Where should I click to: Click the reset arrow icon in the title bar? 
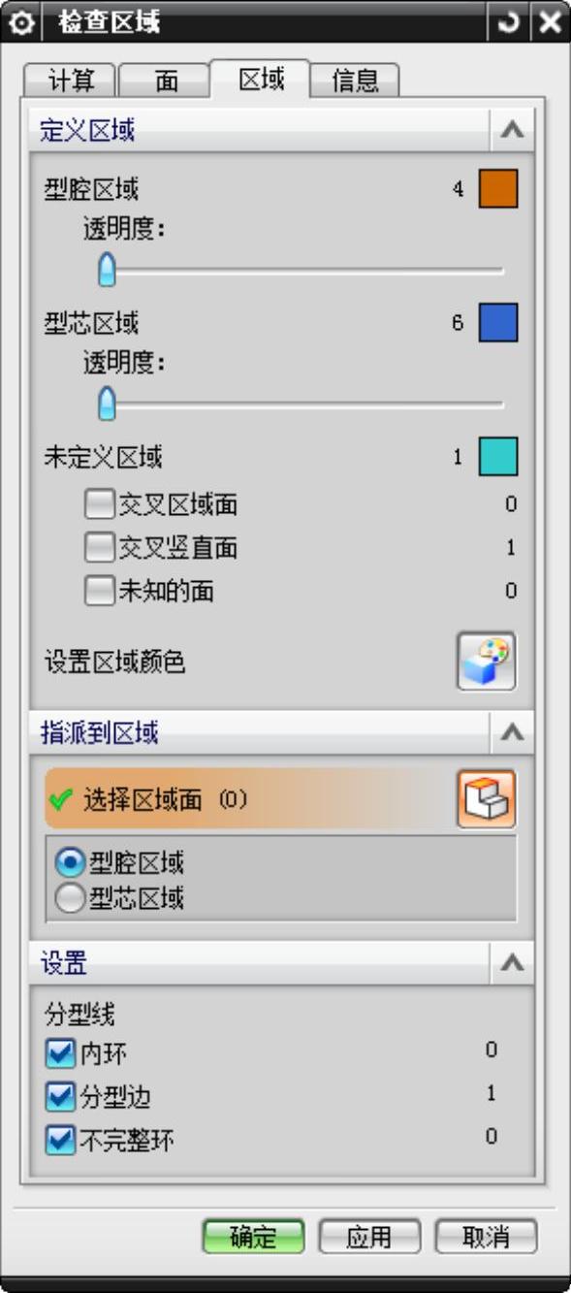pos(507,21)
